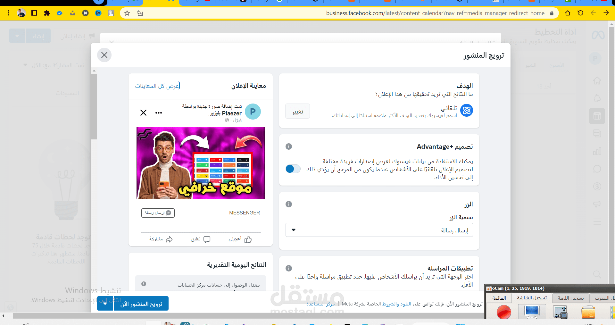
Task: Click the IQ extension icon
Action: pyautogui.click(x=98, y=13)
